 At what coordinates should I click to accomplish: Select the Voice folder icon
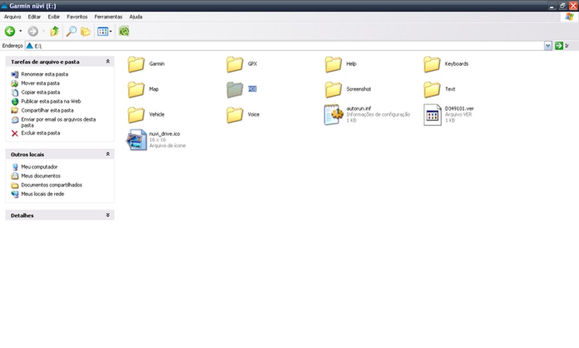(x=235, y=115)
